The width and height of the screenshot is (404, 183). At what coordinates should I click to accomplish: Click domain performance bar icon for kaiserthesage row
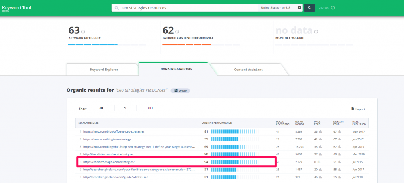340,162
